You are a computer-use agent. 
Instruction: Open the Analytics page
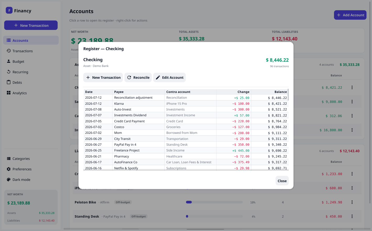(x=31, y=93)
